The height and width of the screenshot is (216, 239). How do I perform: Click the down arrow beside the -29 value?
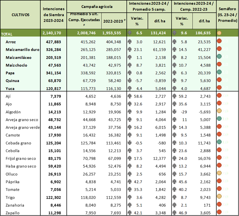174,111
